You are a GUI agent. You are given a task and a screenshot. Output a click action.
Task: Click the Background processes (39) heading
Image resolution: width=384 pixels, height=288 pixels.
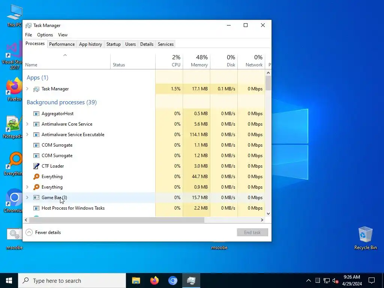[x=62, y=102]
